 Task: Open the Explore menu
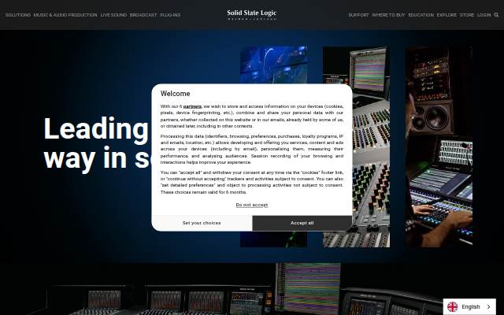click(447, 15)
